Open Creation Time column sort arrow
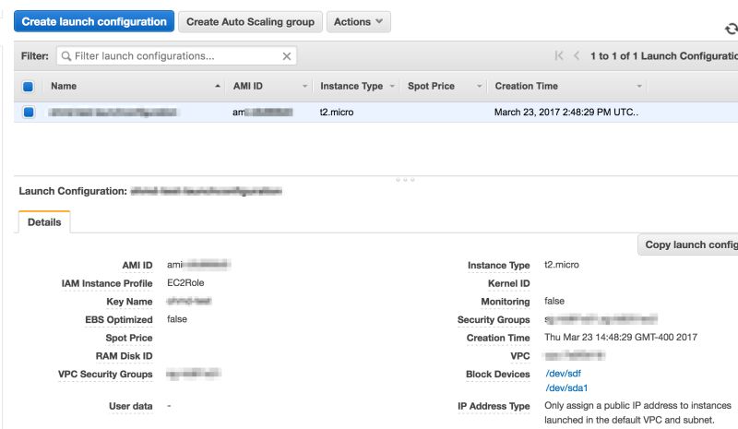This screenshot has width=738, height=429. pyautogui.click(x=638, y=86)
